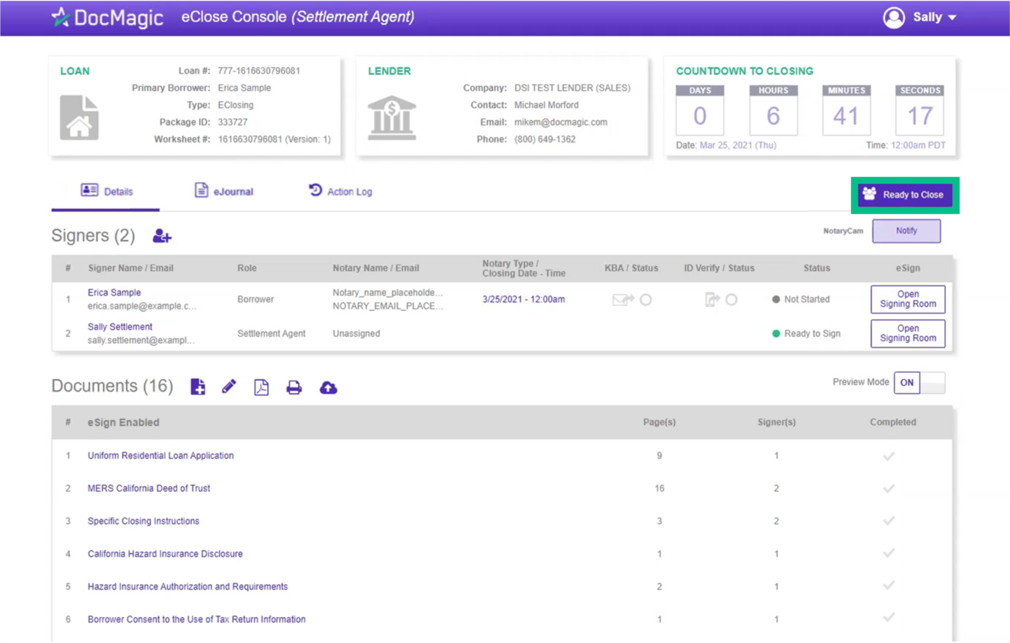The image size is (1010, 643).
Task: Open the Action Log tab
Action: 340,191
